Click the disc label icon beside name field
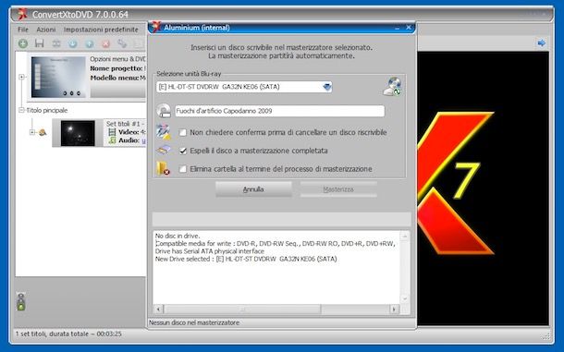Image resolution: width=564 pixels, height=352 pixels. [164, 111]
